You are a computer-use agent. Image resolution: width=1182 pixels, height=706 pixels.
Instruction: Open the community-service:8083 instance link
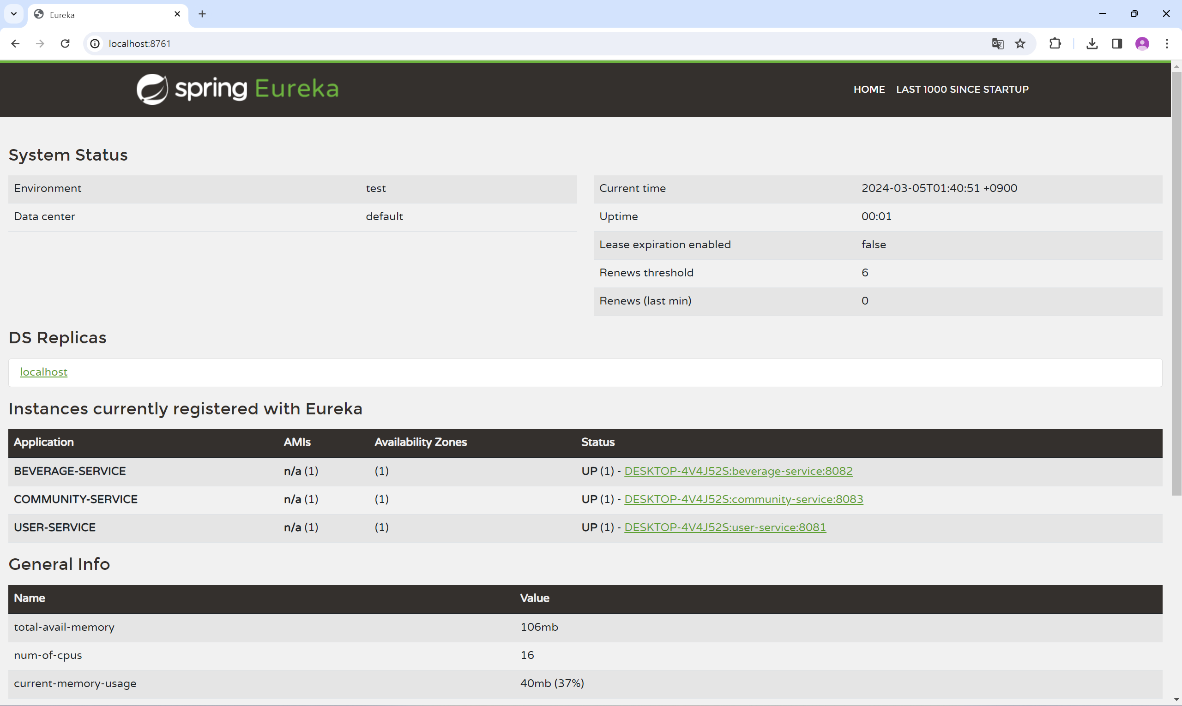point(743,499)
